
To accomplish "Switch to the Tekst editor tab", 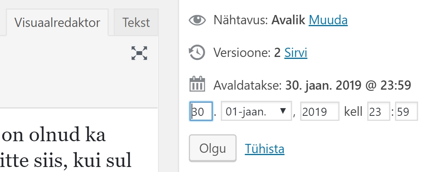I will click(x=136, y=22).
